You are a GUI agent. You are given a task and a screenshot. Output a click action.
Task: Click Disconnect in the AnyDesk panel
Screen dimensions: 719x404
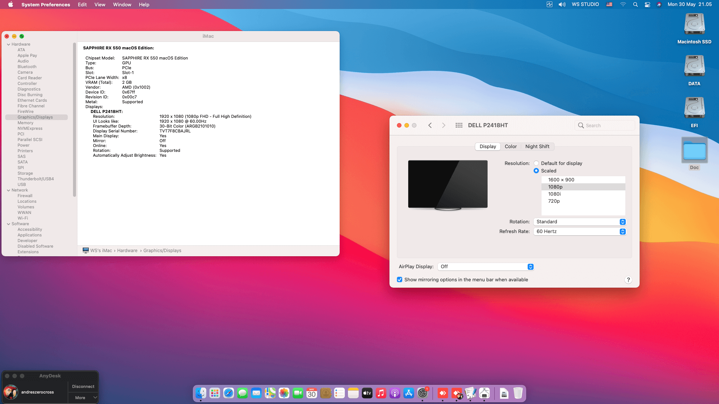click(x=83, y=386)
